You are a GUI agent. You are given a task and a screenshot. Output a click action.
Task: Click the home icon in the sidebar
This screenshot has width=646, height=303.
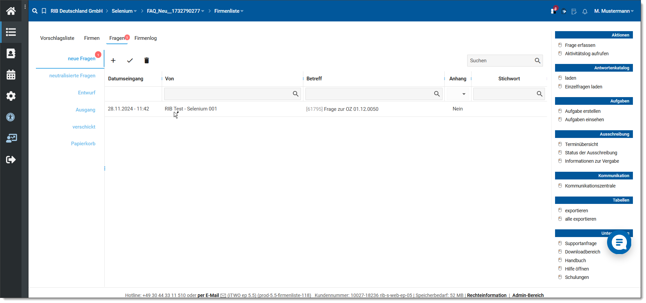[x=11, y=11]
